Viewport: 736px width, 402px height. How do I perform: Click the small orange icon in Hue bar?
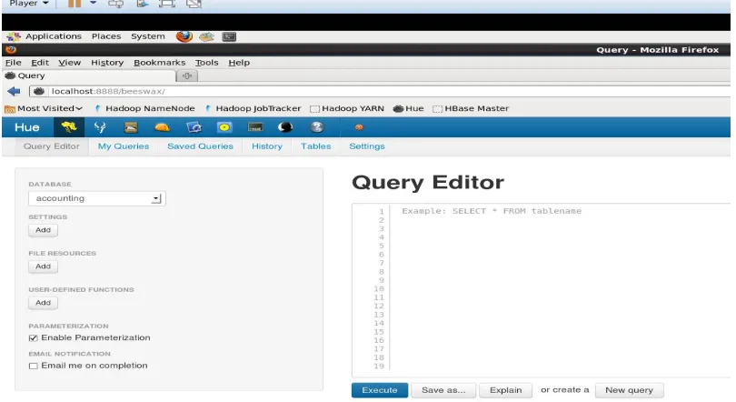(359, 127)
